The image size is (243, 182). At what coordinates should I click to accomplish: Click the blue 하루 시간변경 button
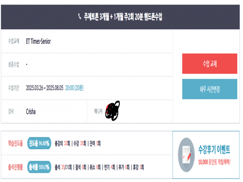tap(209, 89)
